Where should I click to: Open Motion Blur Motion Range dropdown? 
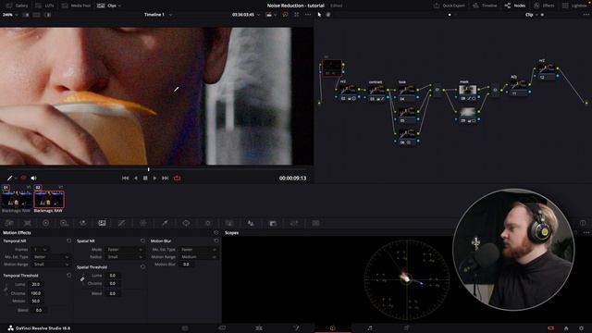[x=198, y=257]
